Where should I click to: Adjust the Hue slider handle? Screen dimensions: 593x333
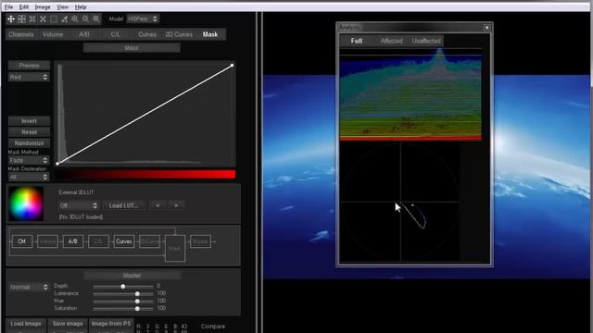137,302
